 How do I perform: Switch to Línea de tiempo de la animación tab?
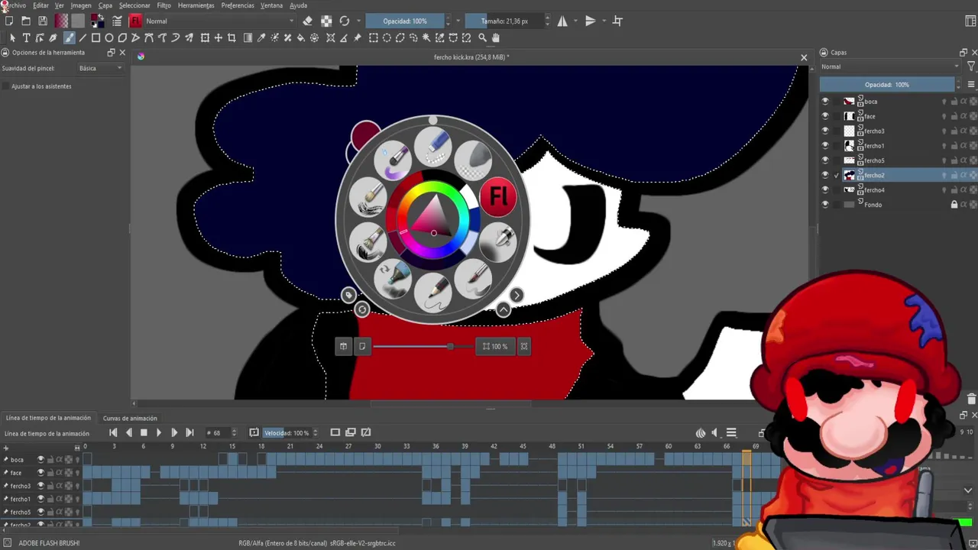(x=48, y=418)
